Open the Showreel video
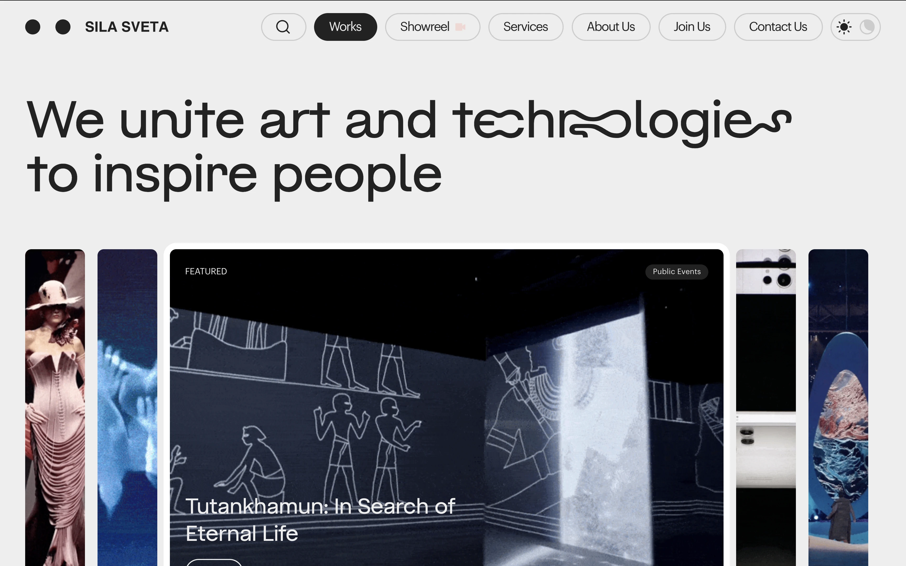Viewport: 906px width, 566px height. click(425, 27)
